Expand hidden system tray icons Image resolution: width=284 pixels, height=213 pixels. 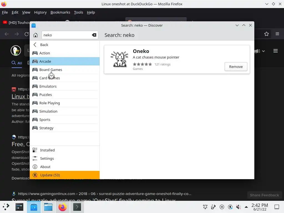tap(246, 207)
